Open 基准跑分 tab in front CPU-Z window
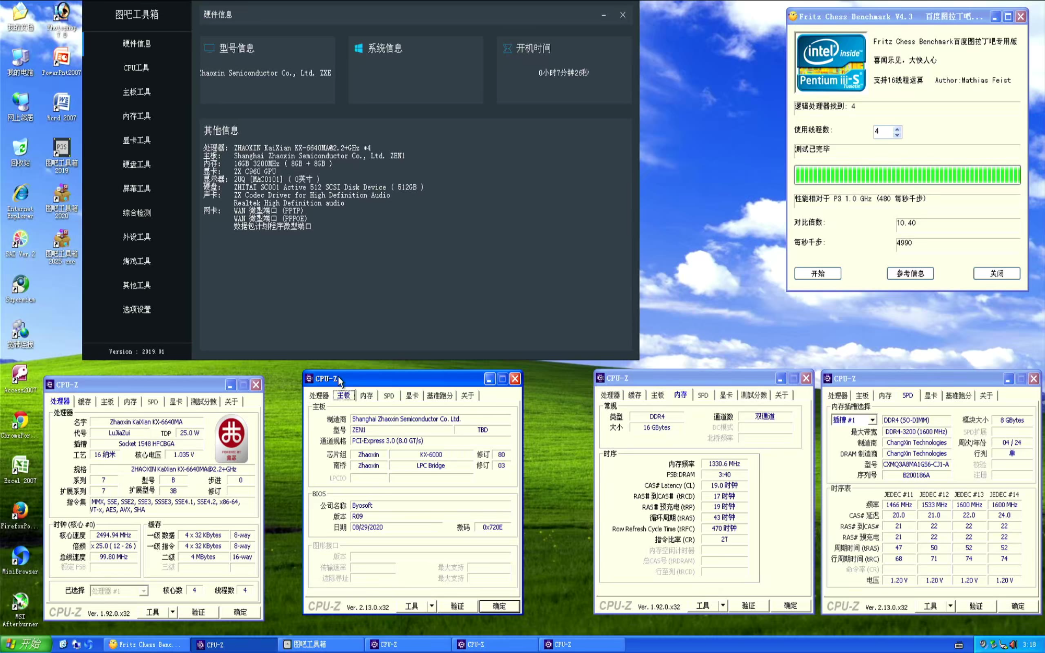Viewport: 1045px width, 653px height. pos(439,396)
